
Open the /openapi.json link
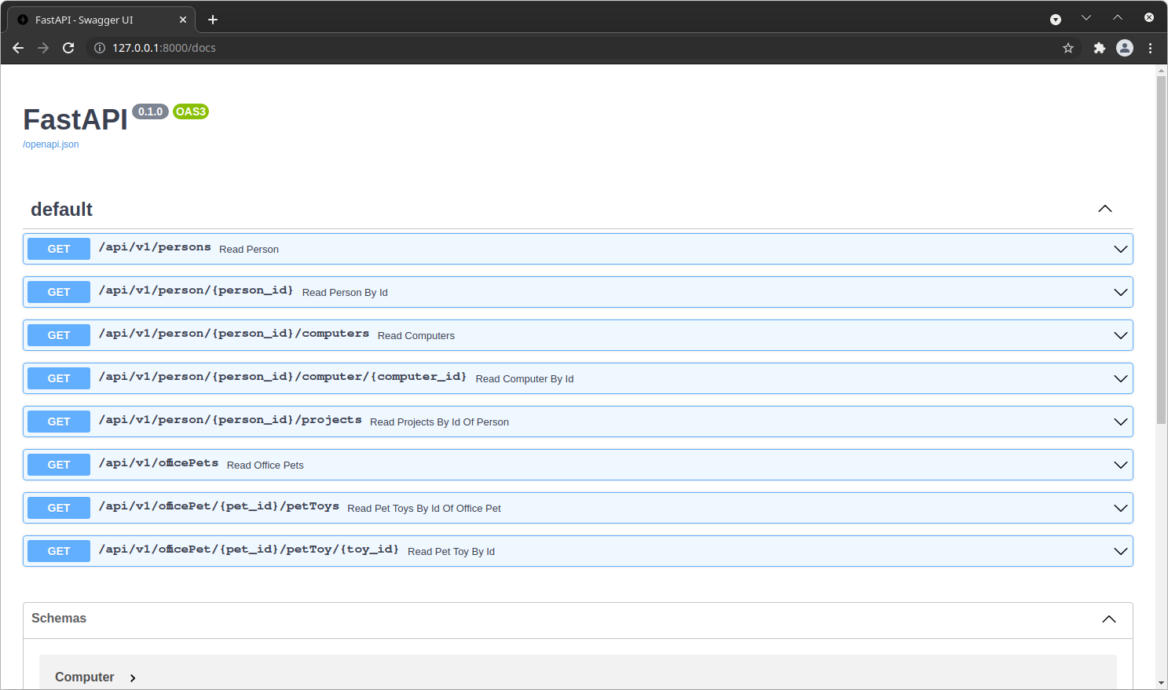pyautogui.click(x=51, y=144)
